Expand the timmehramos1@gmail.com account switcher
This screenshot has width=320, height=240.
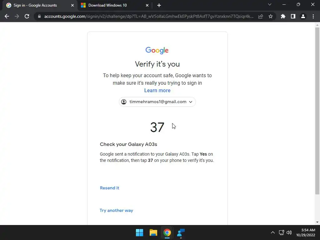[157, 102]
